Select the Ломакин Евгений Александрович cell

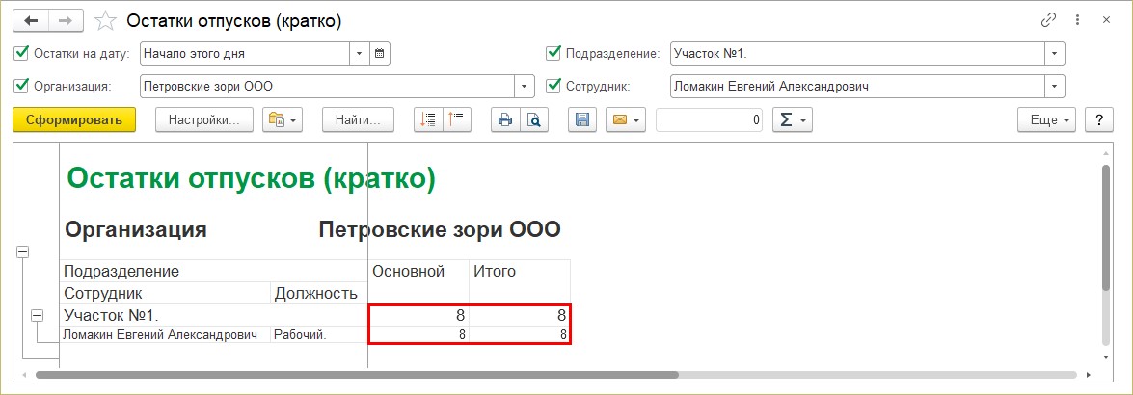click(165, 334)
